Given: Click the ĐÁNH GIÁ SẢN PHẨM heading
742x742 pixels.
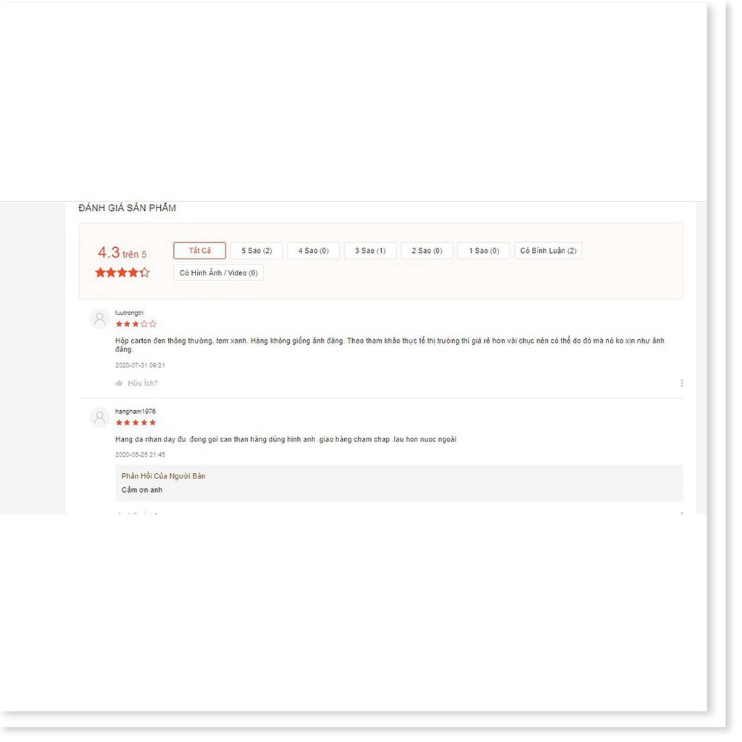Looking at the screenshot, I should coord(128,208).
